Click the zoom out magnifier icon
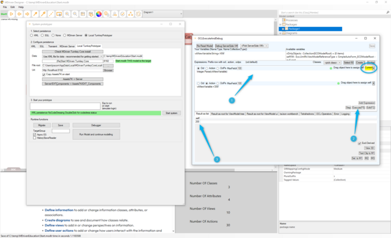391x238 pixels. pyautogui.click(x=75, y=14)
